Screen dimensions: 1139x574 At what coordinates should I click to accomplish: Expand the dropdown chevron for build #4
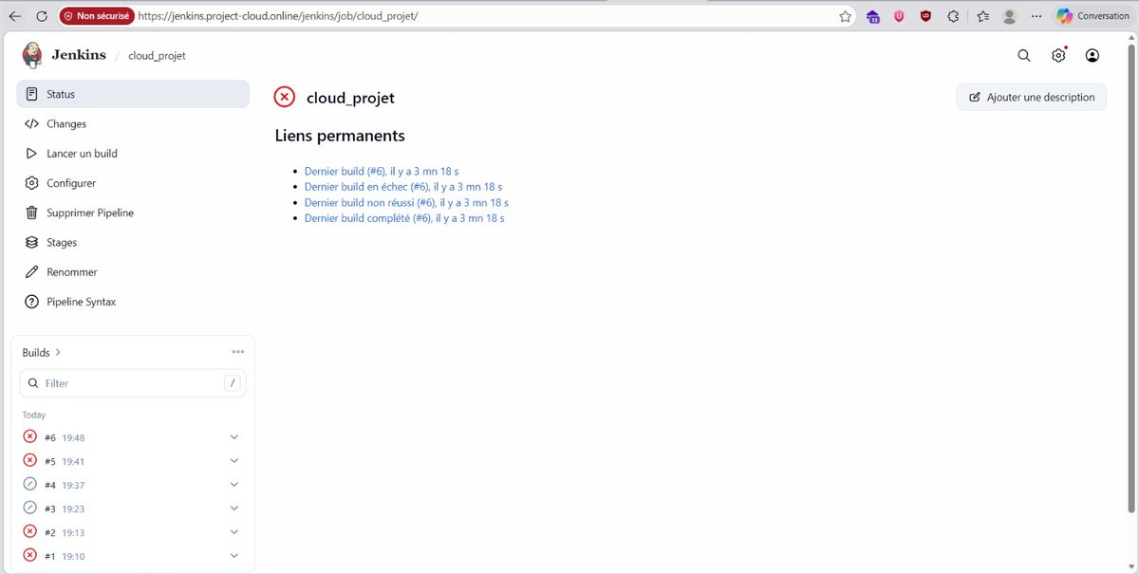[x=234, y=485]
